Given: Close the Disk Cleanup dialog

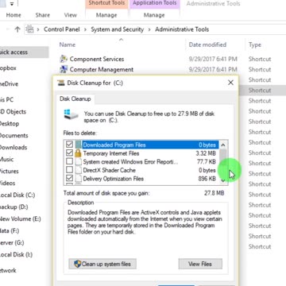Looking at the screenshot, I should point(230,83).
